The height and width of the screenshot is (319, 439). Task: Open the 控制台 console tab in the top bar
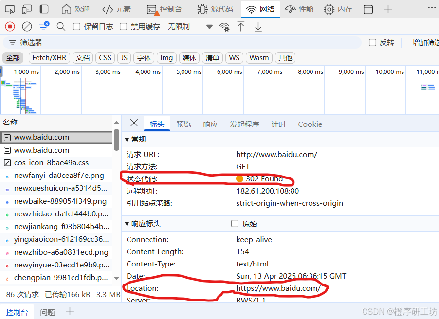pyautogui.click(x=165, y=9)
